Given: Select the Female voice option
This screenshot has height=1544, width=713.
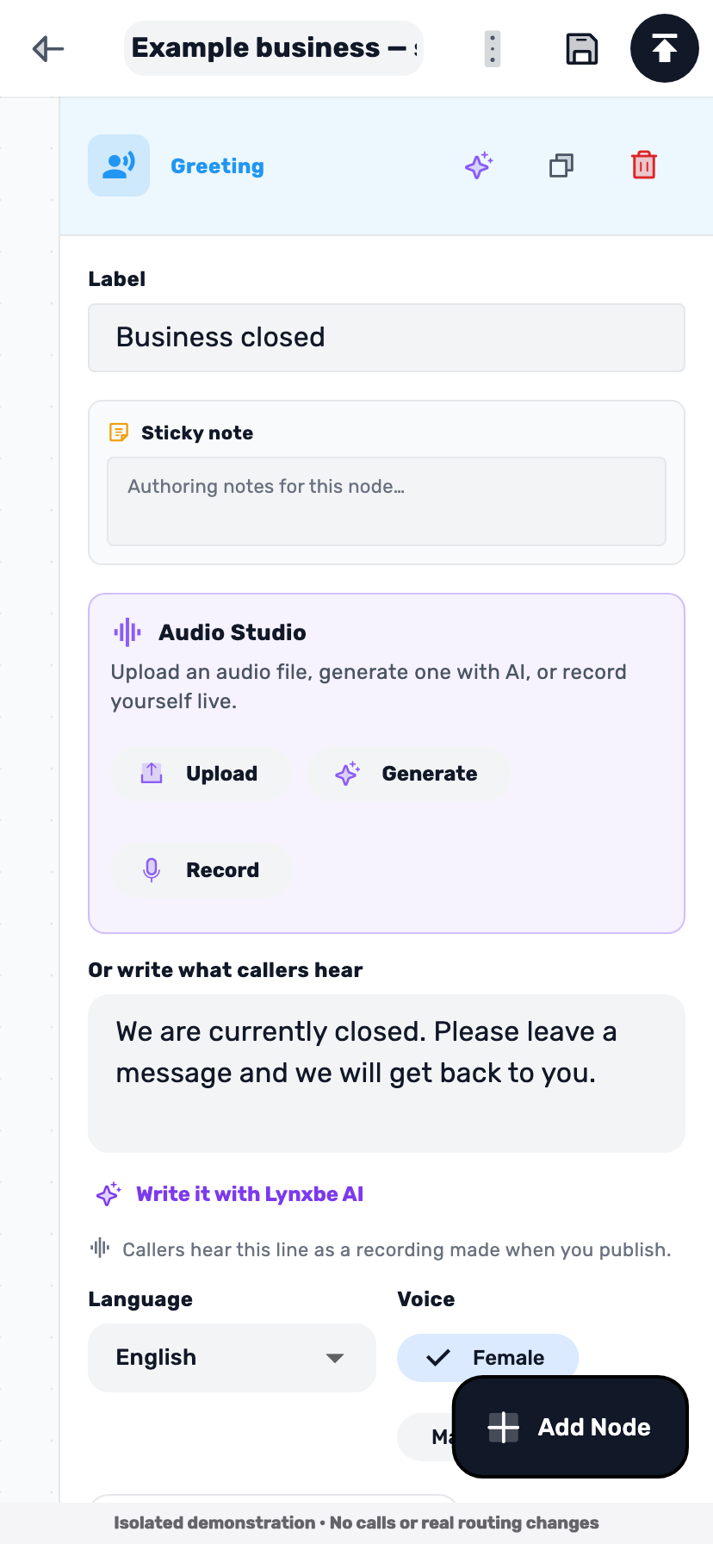Looking at the screenshot, I should tap(487, 1358).
